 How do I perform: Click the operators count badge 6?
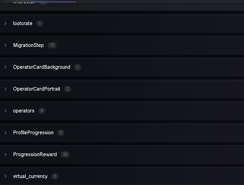pos(42,111)
